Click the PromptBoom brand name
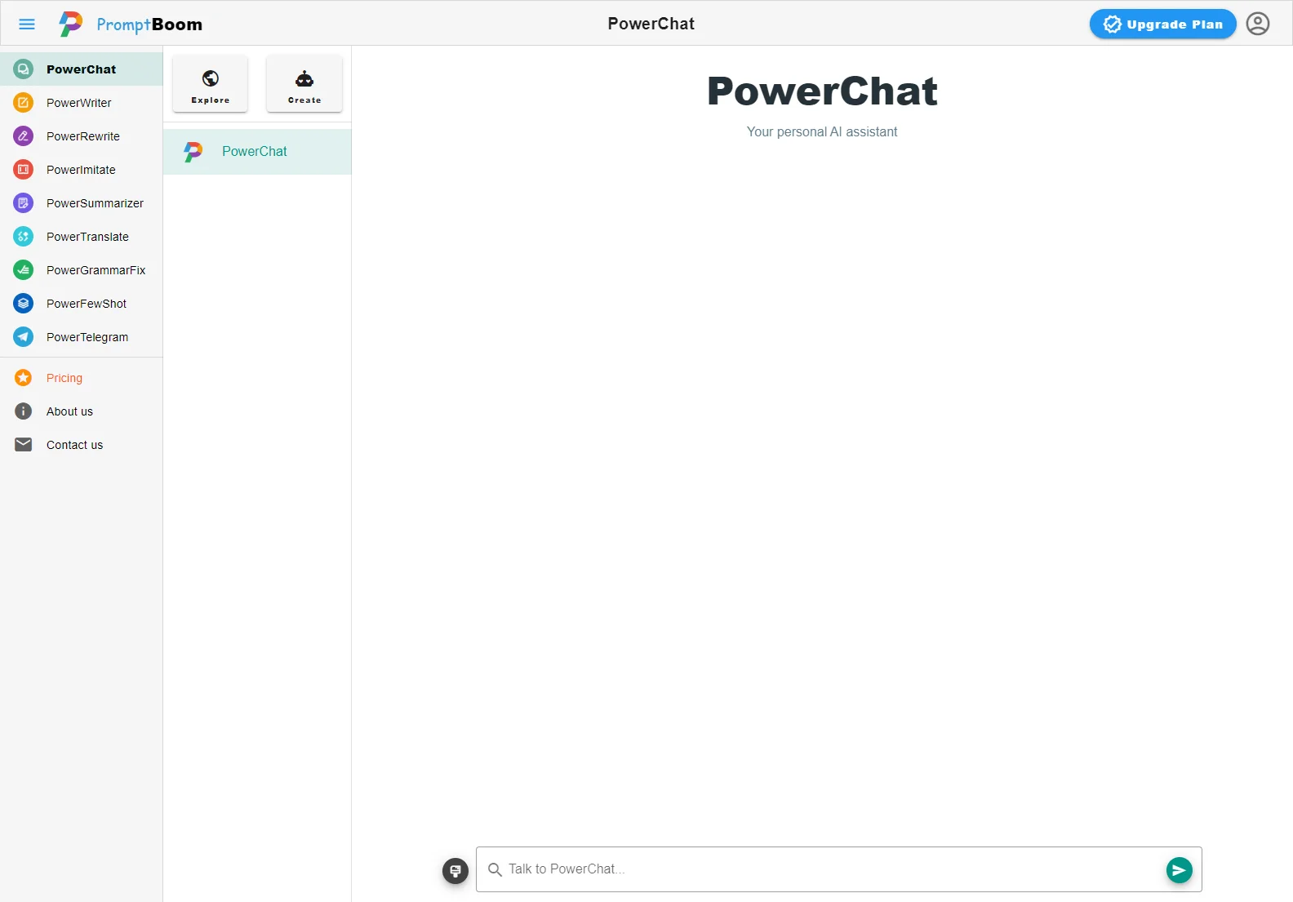The image size is (1293, 902). pyautogui.click(x=149, y=24)
